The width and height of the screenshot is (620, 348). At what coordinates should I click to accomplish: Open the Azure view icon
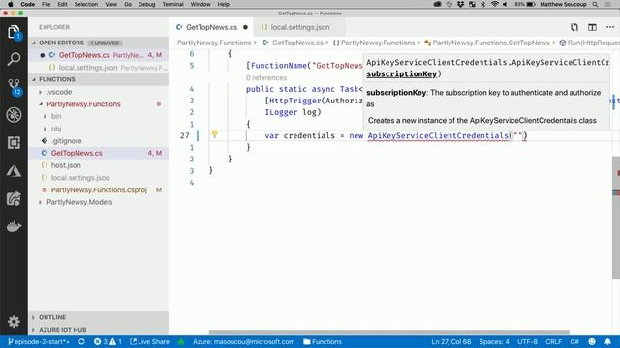coord(14,171)
